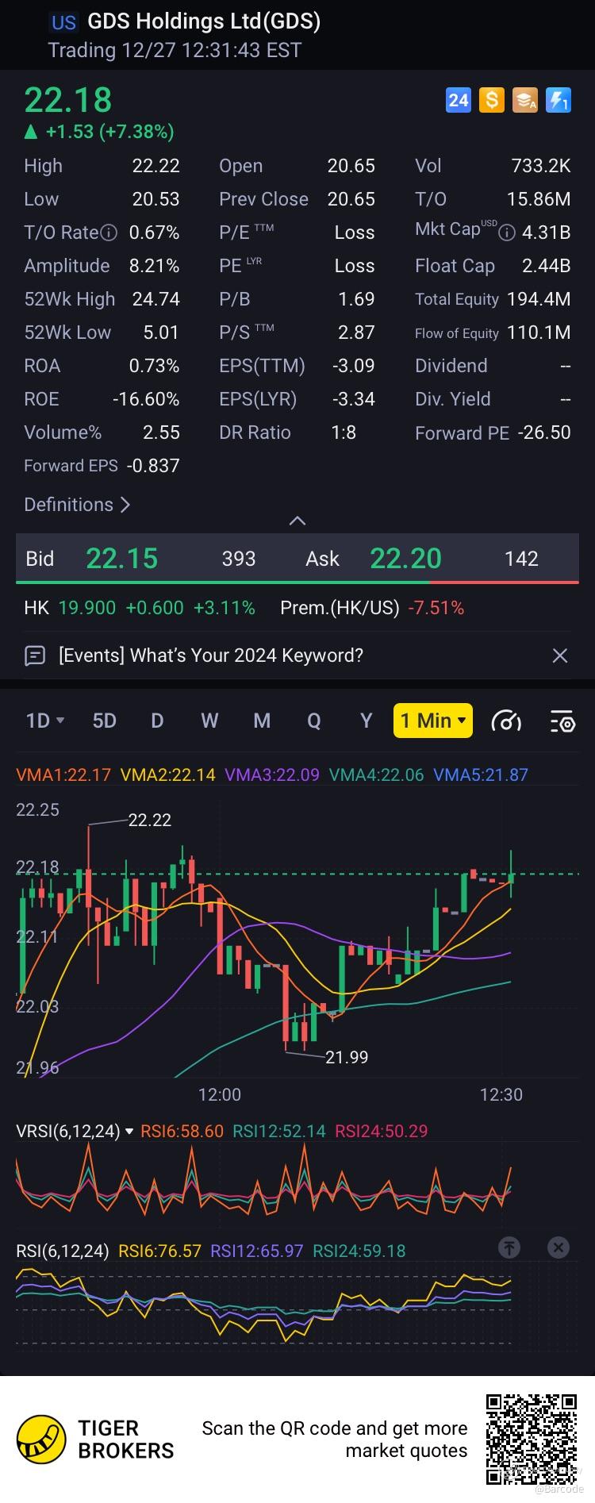This screenshot has height=1503, width=595.
Task: Switch to the D daily chart tab
Action: click(x=157, y=721)
